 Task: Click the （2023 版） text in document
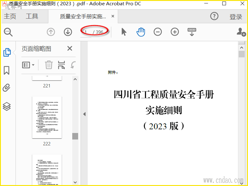pos(164,126)
